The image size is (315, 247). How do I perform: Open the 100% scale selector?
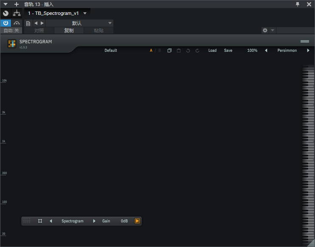click(252, 51)
